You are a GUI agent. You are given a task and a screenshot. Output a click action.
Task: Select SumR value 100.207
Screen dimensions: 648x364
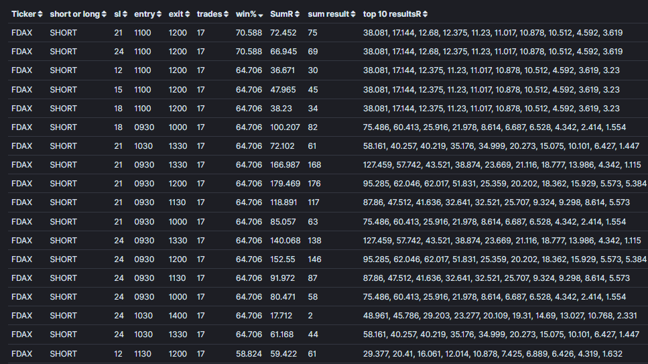pyautogui.click(x=285, y=127)
